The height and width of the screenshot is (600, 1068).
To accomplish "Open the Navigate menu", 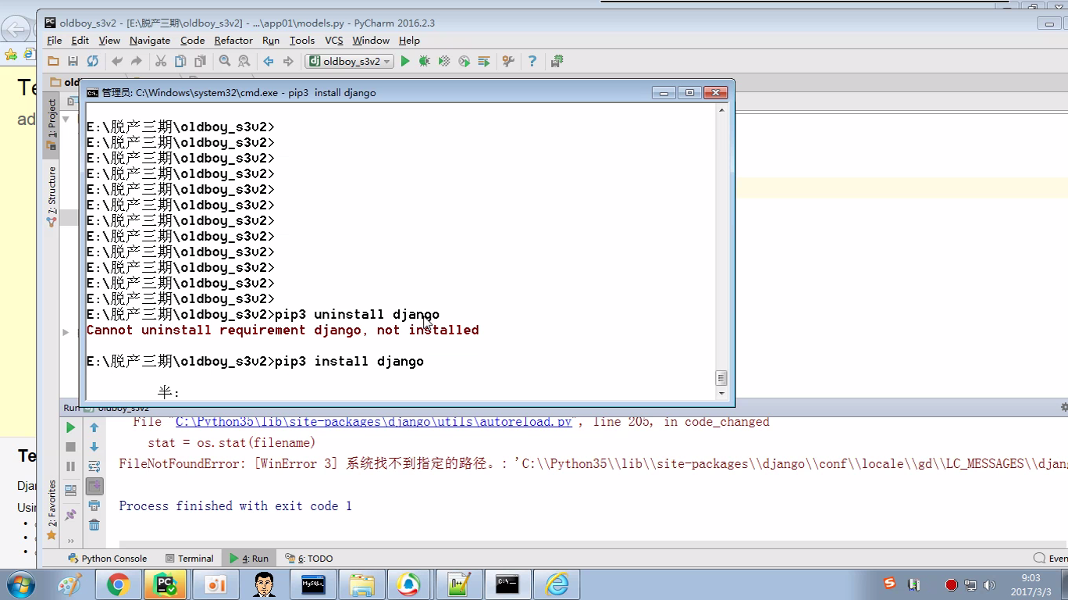I will click(x=150, y=41).
